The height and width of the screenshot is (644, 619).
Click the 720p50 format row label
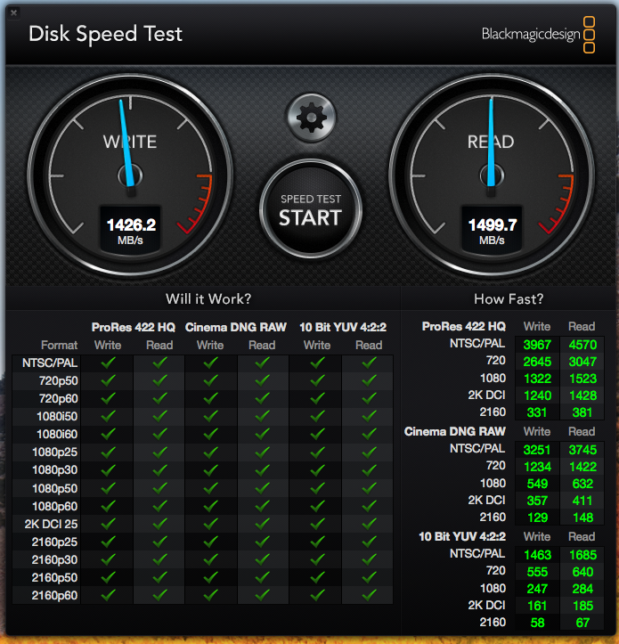[x=58, y=380]
